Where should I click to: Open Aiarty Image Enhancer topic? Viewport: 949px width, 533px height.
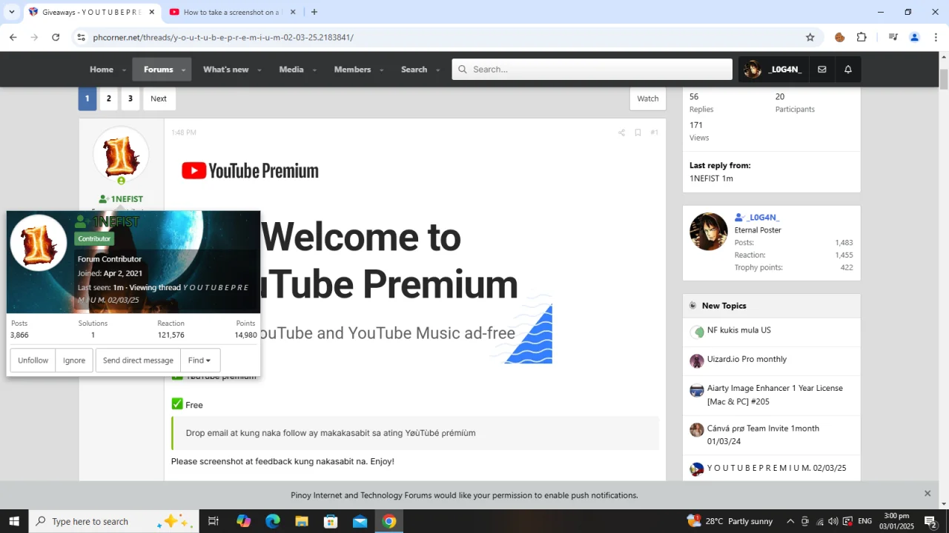click(x=775, y=395)
